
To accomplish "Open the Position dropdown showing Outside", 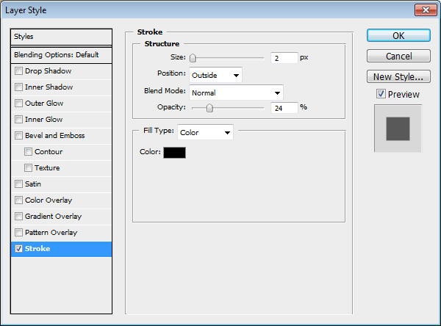I will (x=215, y=75).
